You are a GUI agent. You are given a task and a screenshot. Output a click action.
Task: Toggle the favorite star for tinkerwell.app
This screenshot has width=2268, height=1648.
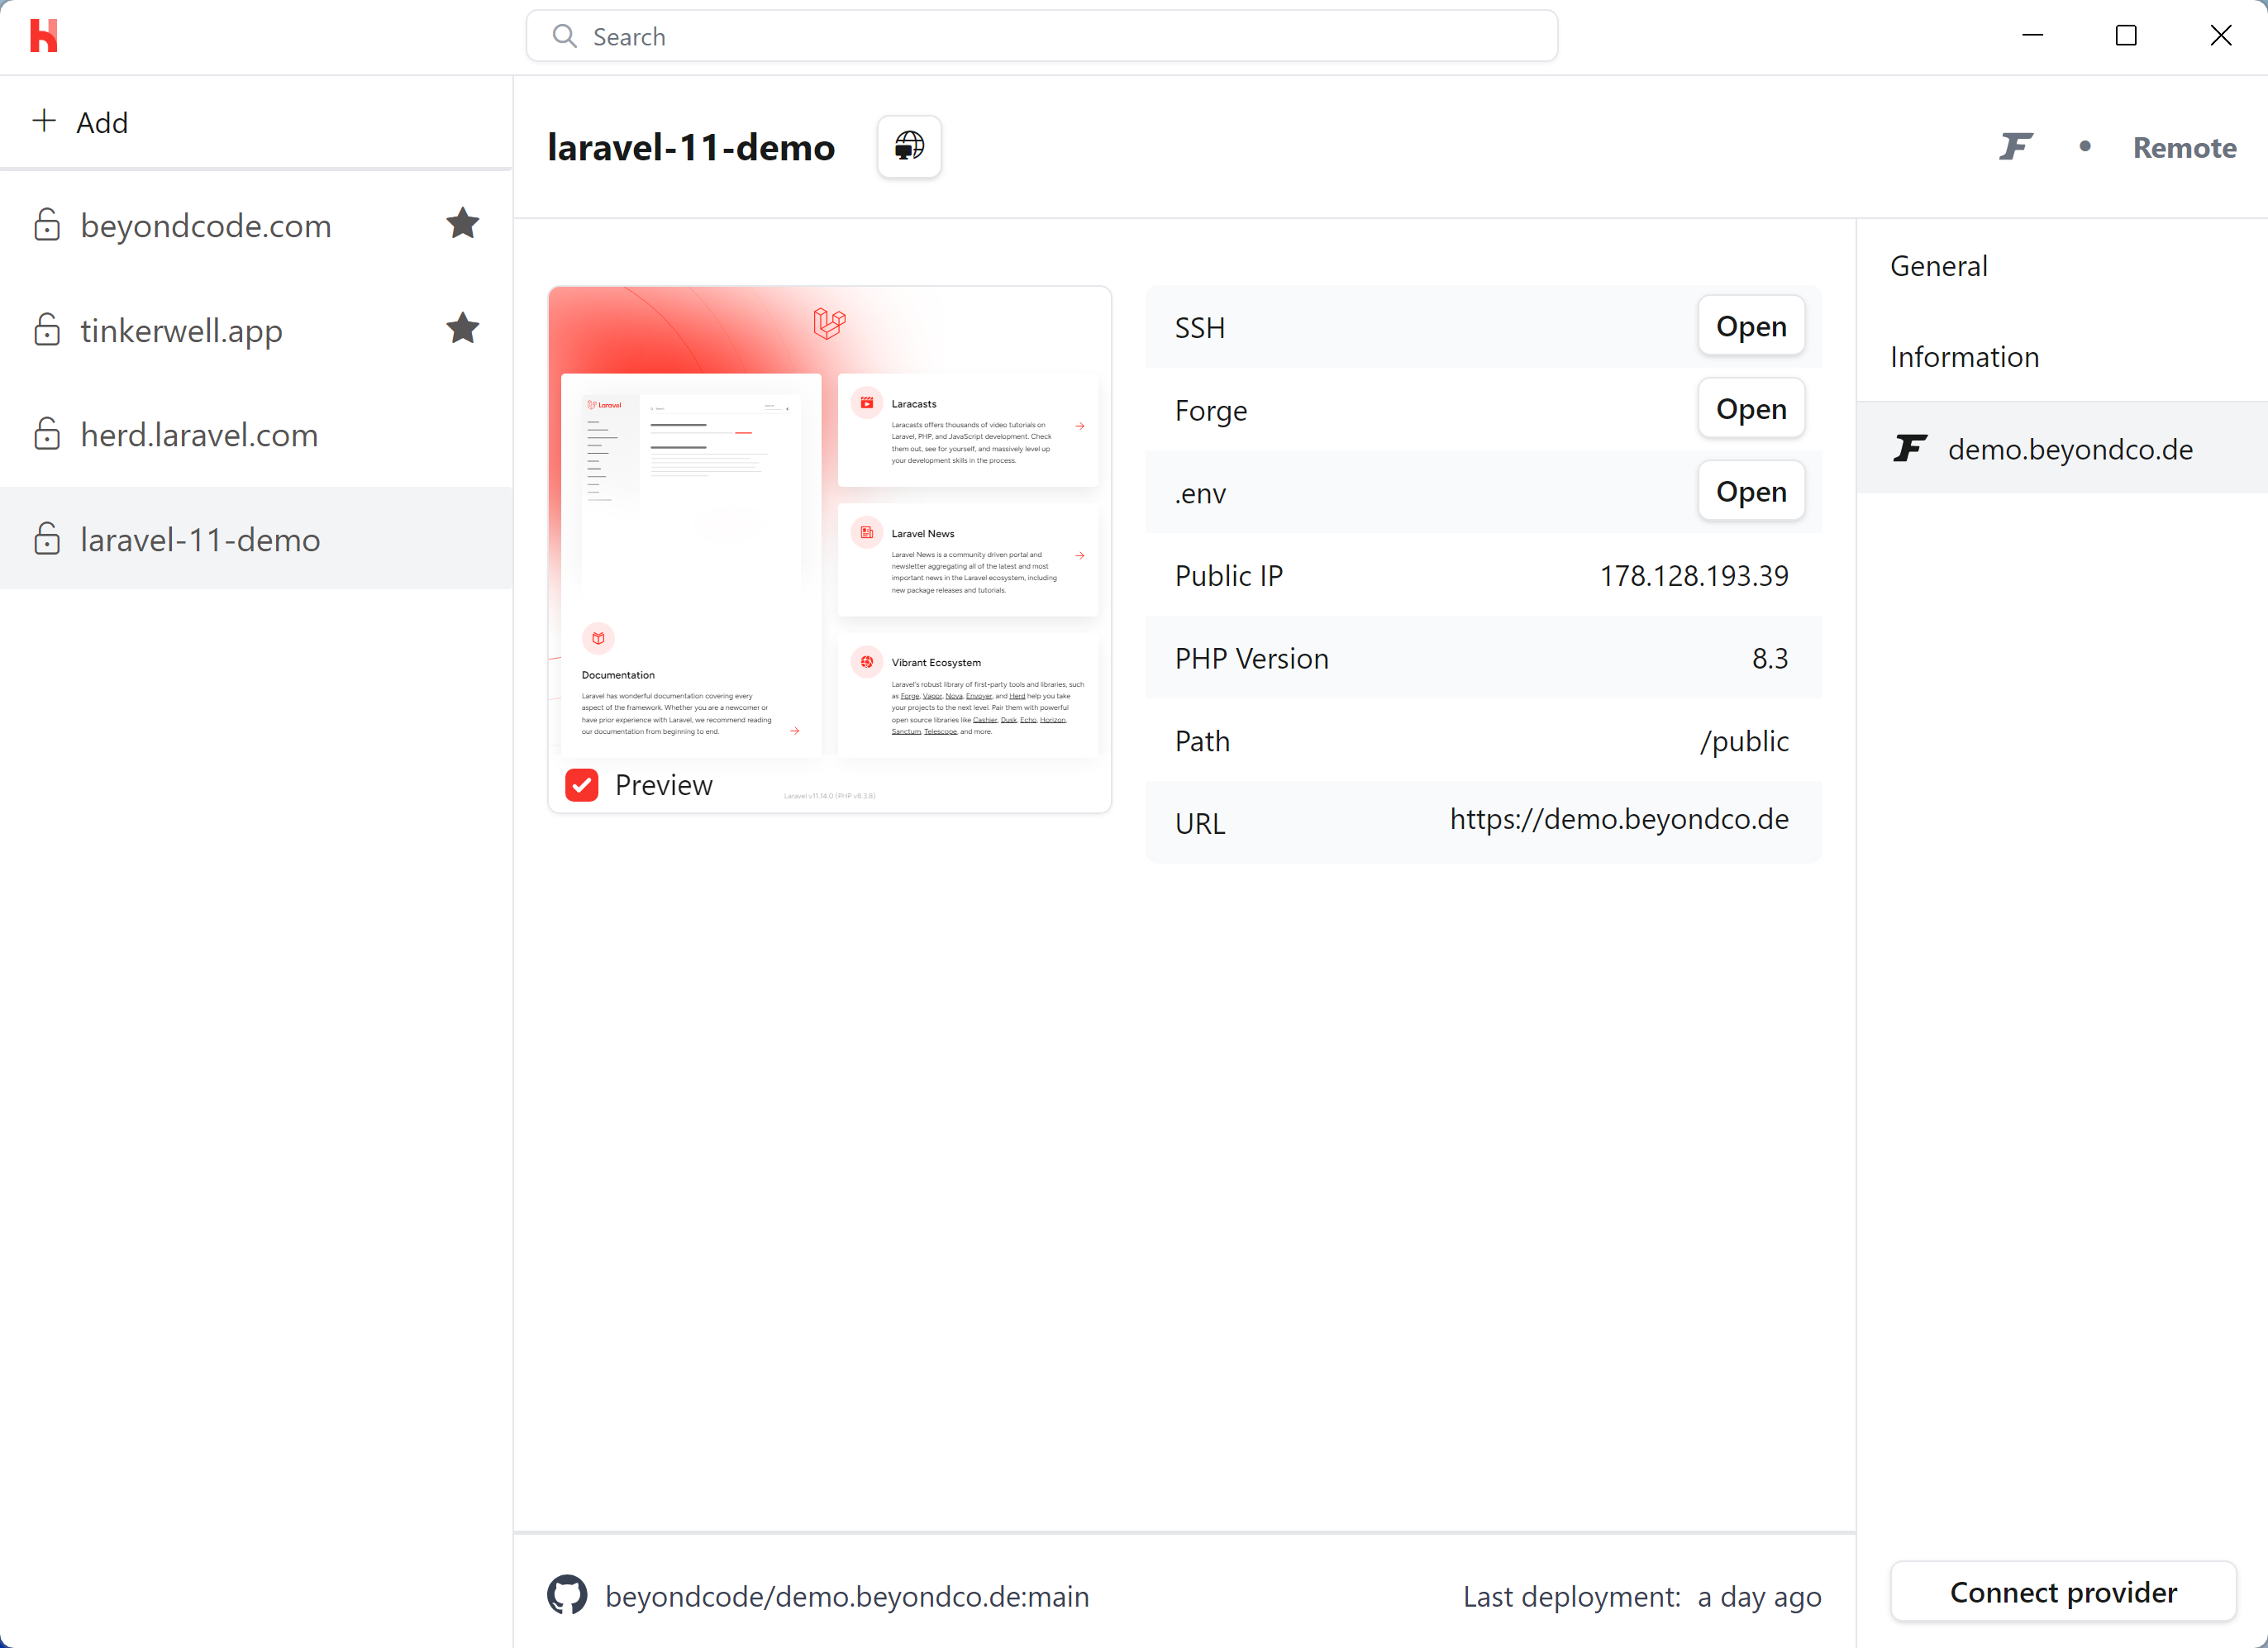[463, 328]
